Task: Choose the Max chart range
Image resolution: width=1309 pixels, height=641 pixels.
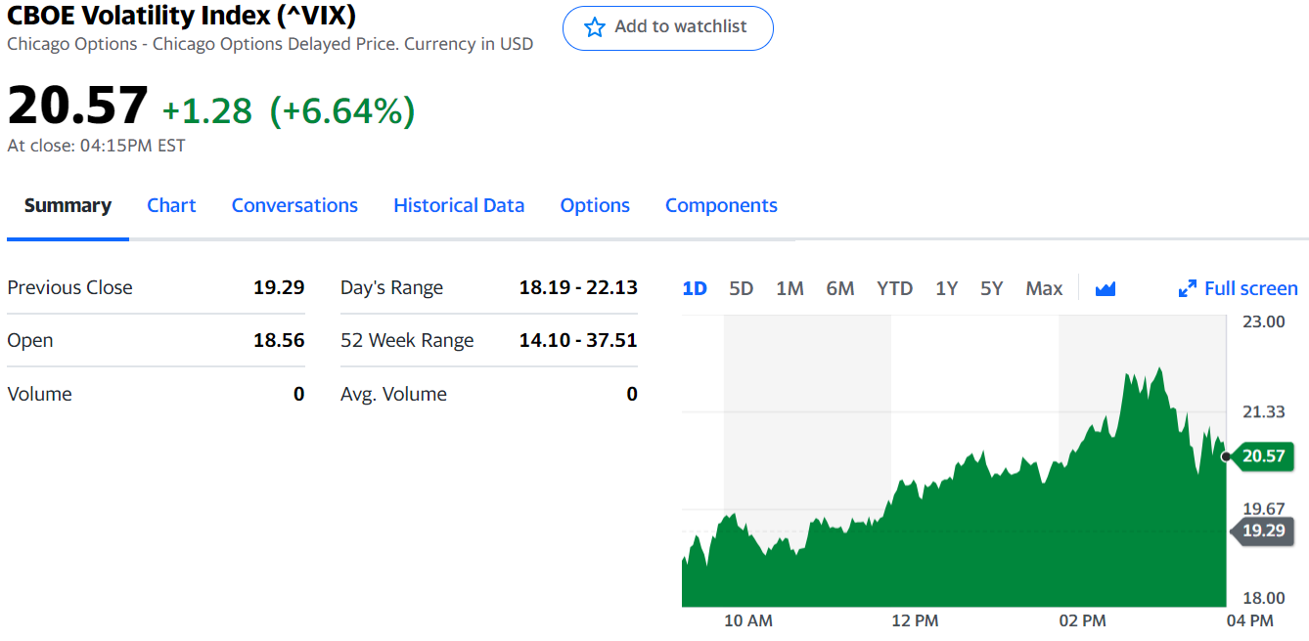Action: (x=1044, y=288)
